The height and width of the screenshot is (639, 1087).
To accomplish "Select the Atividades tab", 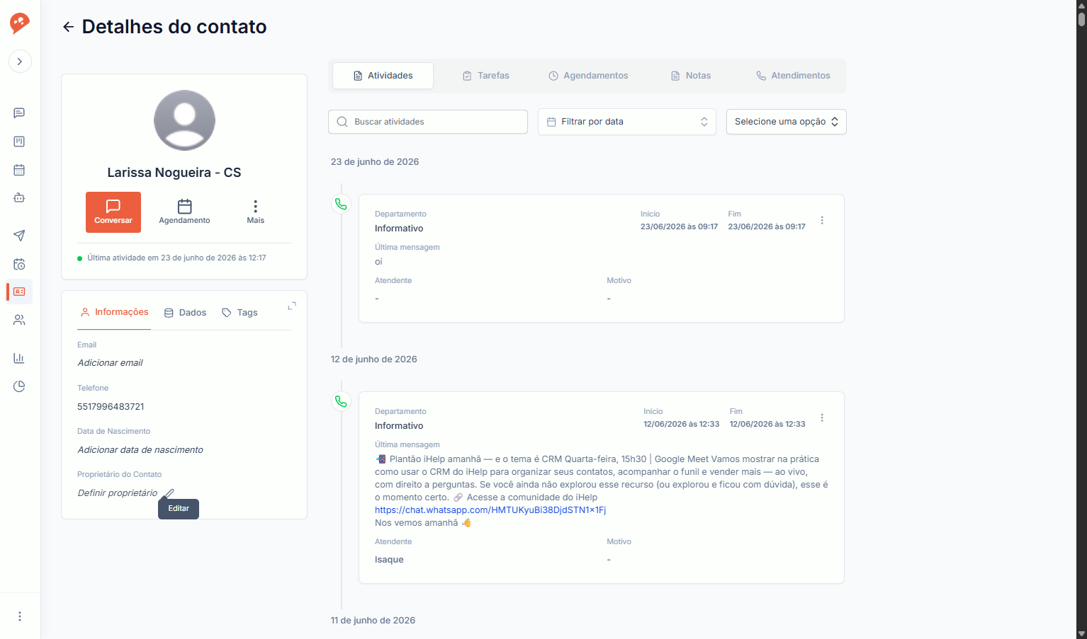I will click(383, 76).
